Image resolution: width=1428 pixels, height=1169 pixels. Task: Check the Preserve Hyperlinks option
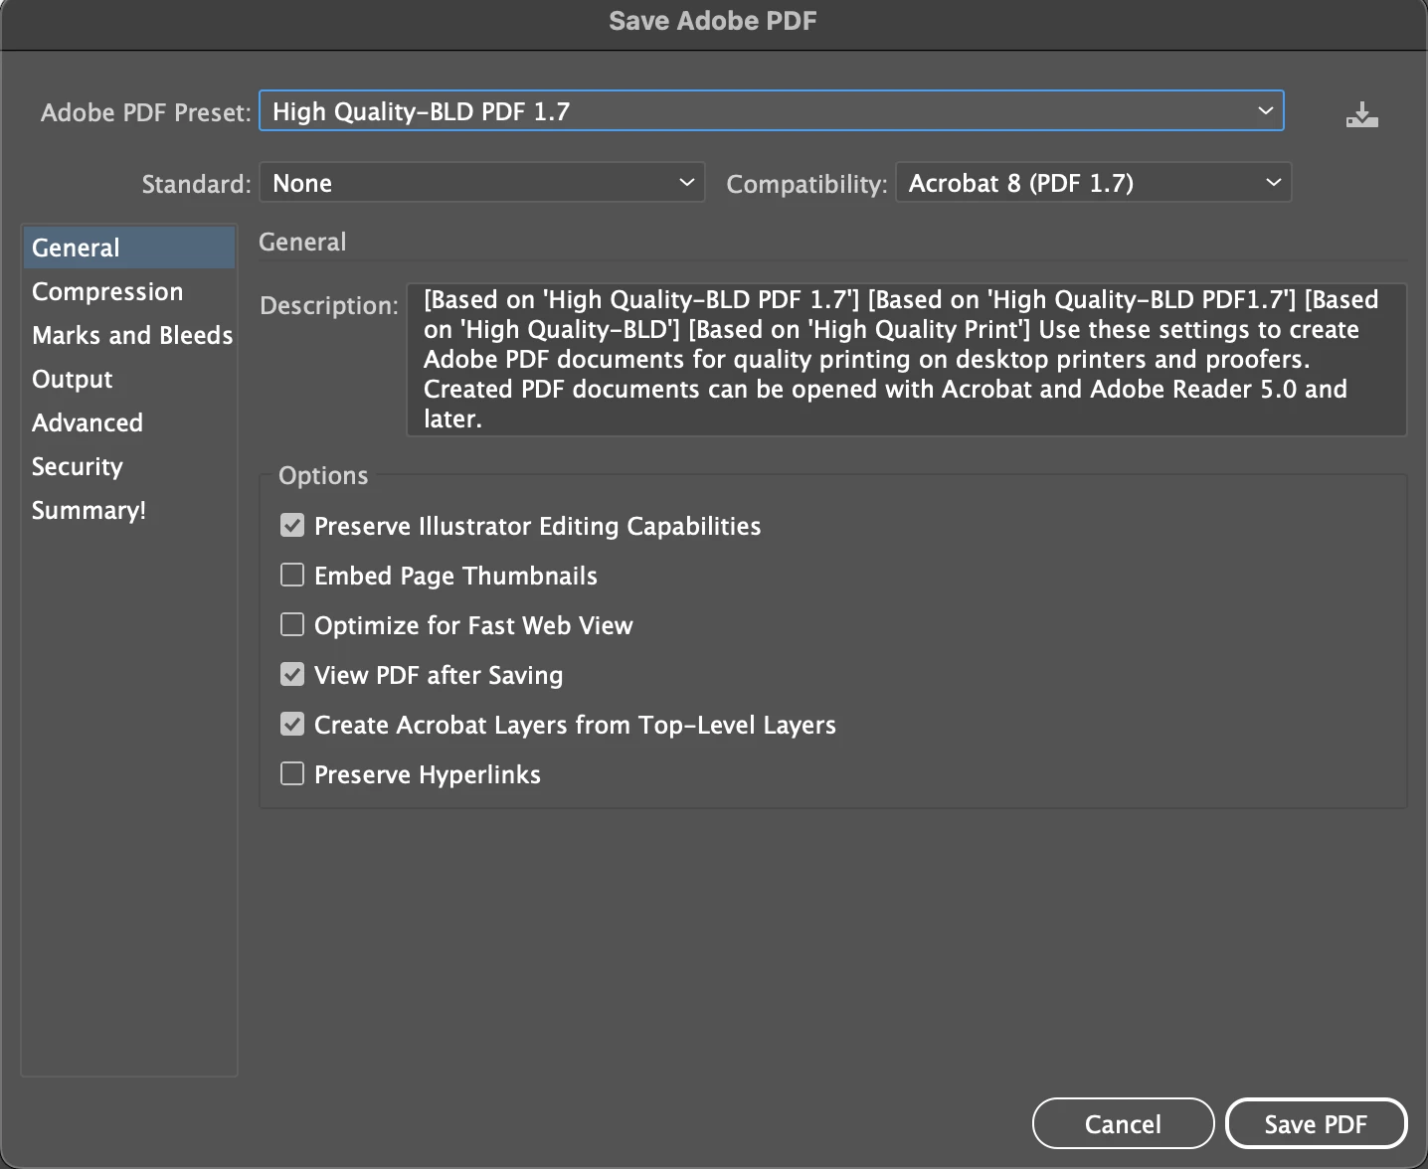(x=292, y=773)
